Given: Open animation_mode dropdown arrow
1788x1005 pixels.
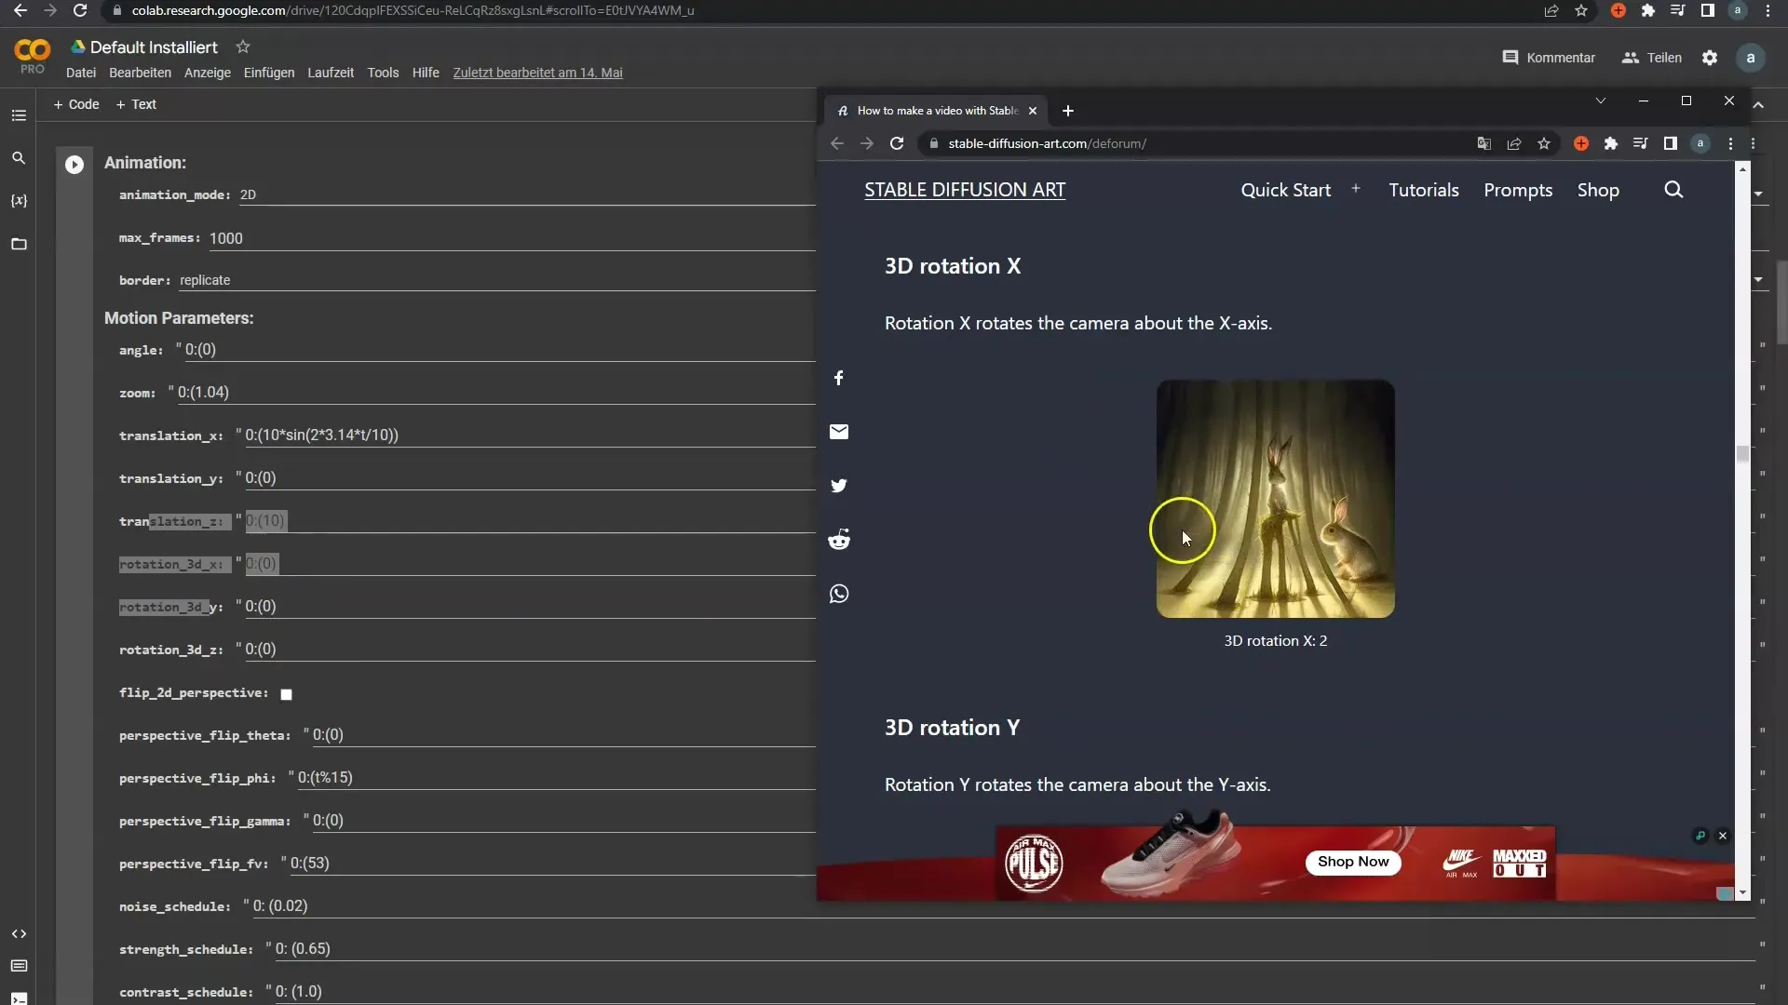Looking at the screenshot, I should pos(1758,194).
